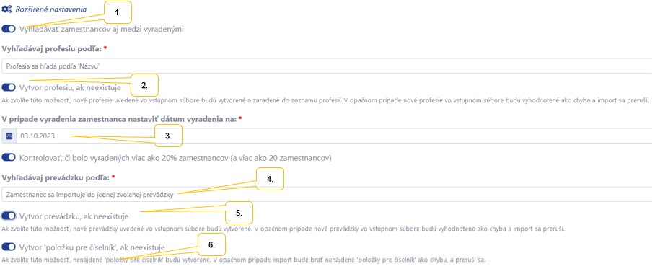Click annotation callout number 1

point(118,12)
